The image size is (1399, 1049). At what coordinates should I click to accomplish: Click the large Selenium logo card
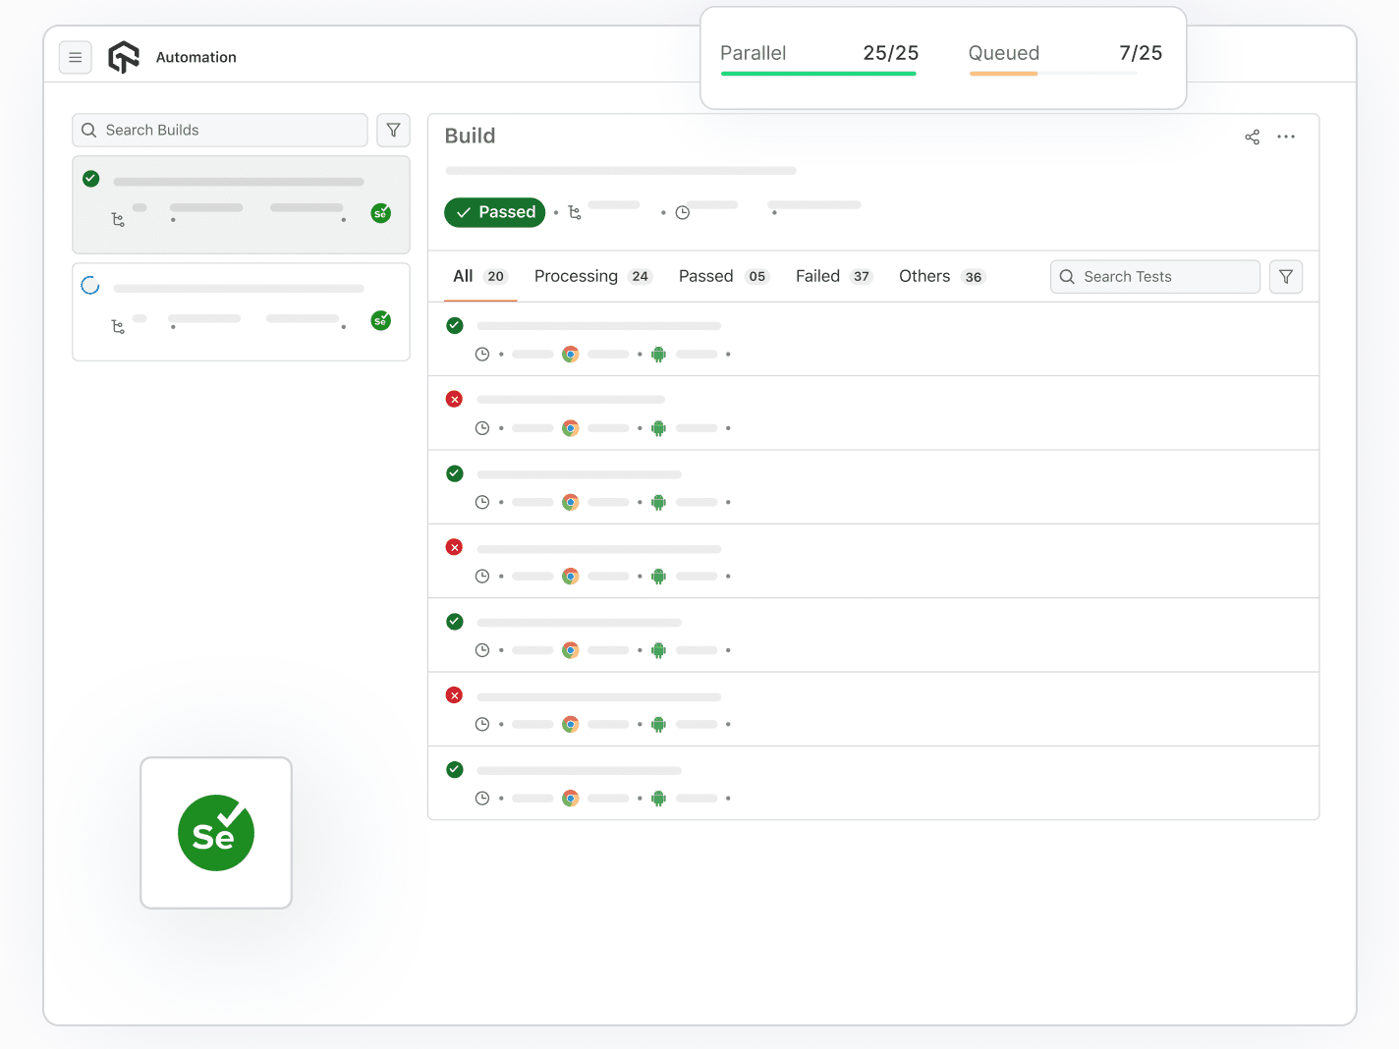click(215, 832)
